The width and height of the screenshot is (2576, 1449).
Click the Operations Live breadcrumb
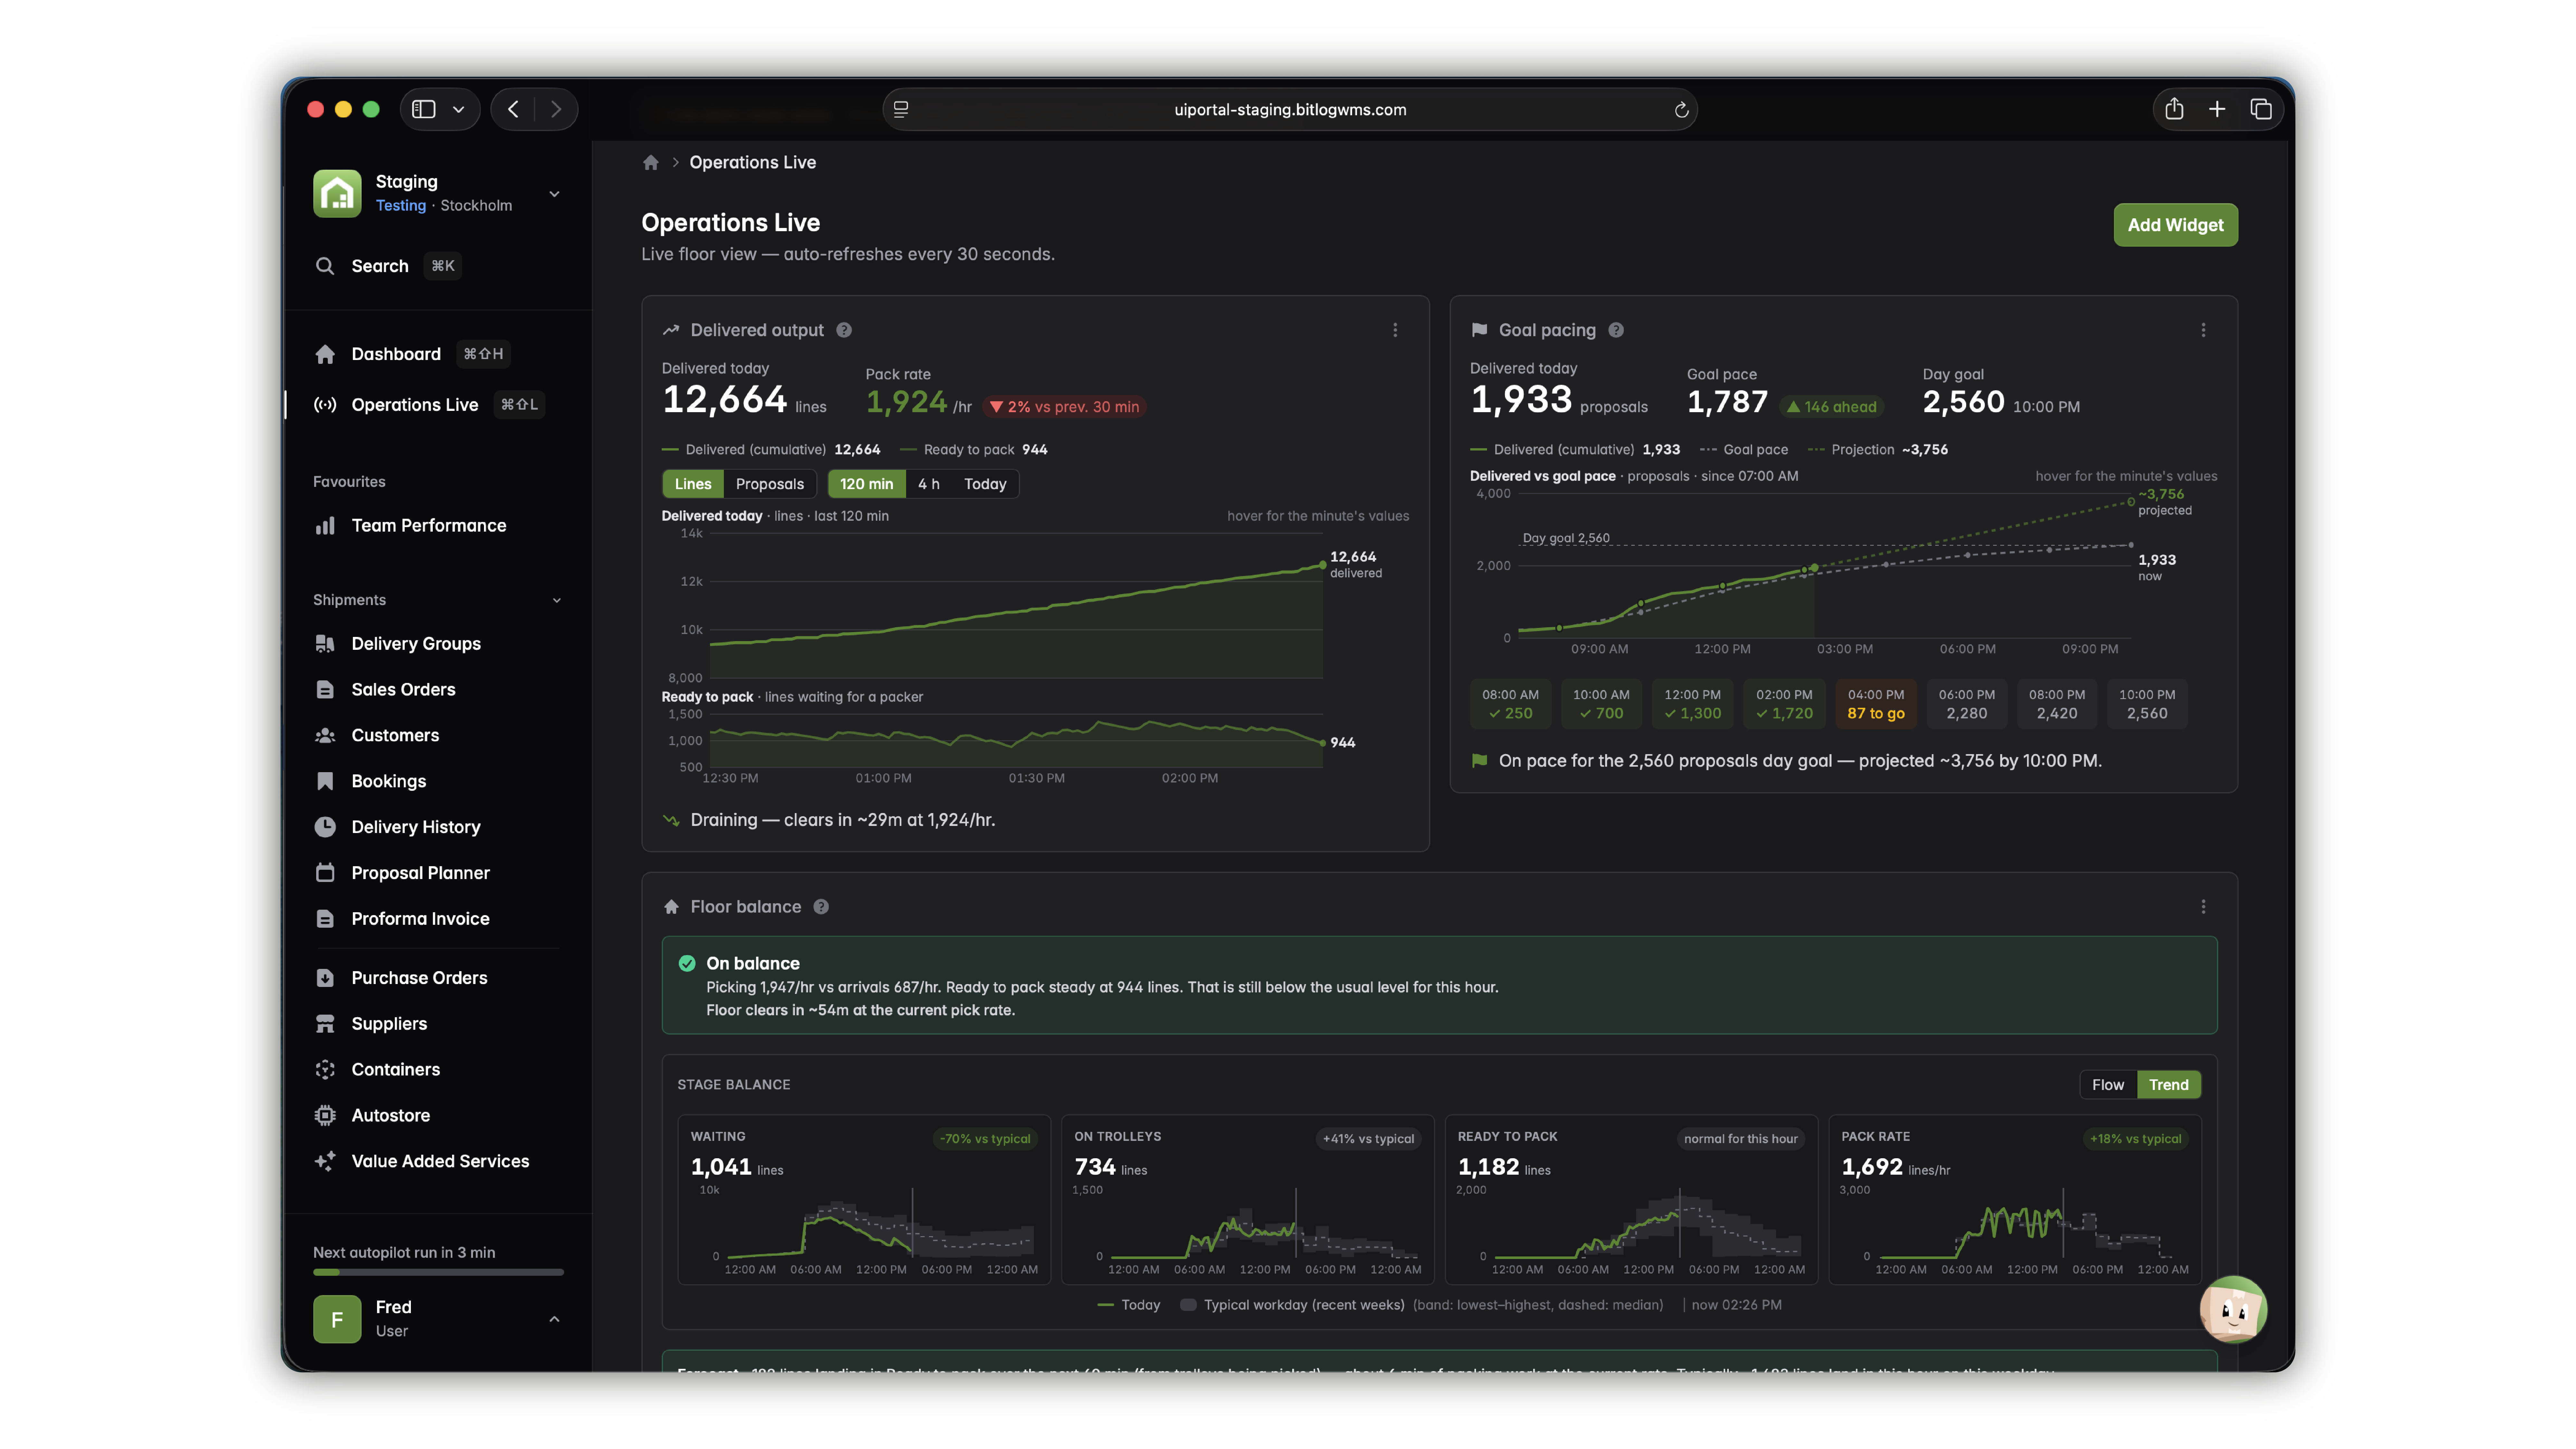coord(753,163)
